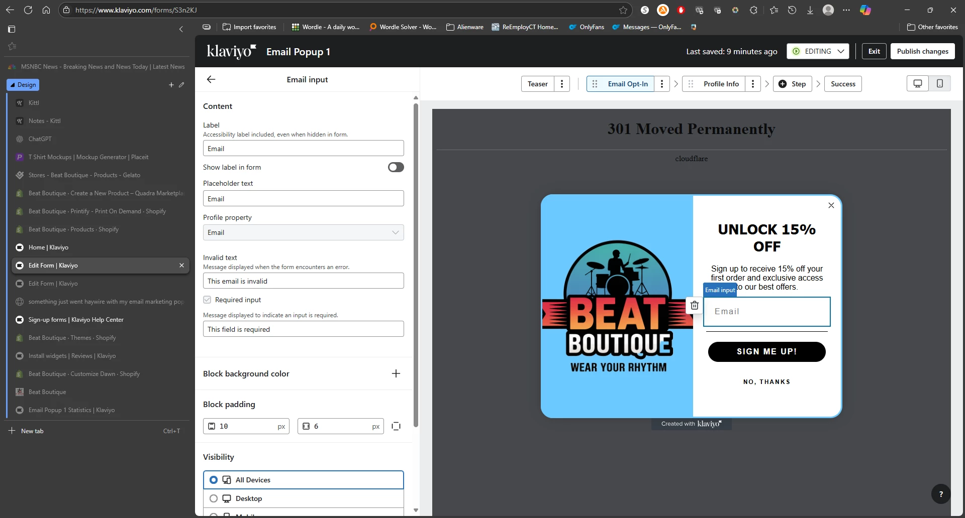
Task: Click the Beat Boutique logo image
Action: (618, 306)
